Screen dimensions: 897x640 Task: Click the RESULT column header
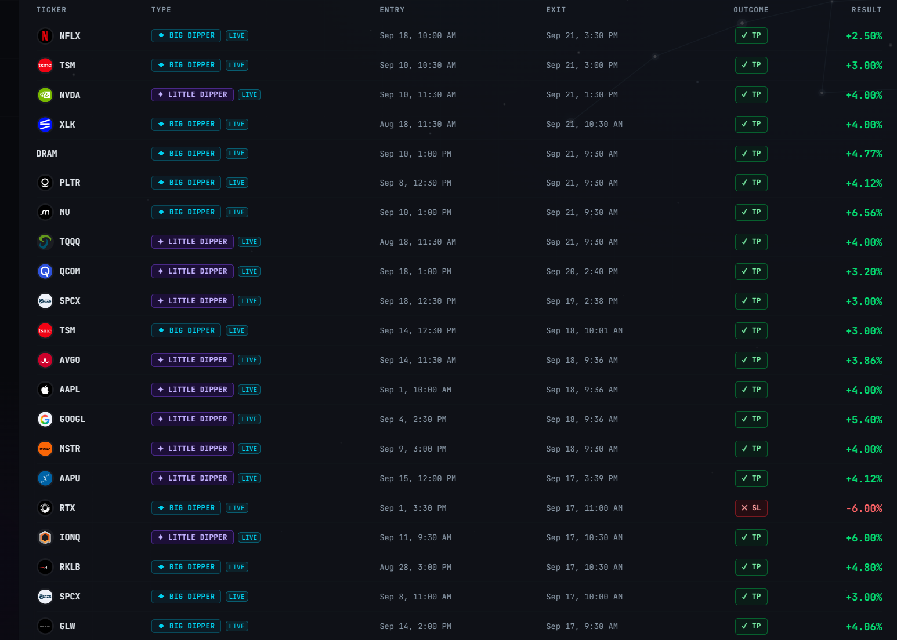click(x=867, y=10)
